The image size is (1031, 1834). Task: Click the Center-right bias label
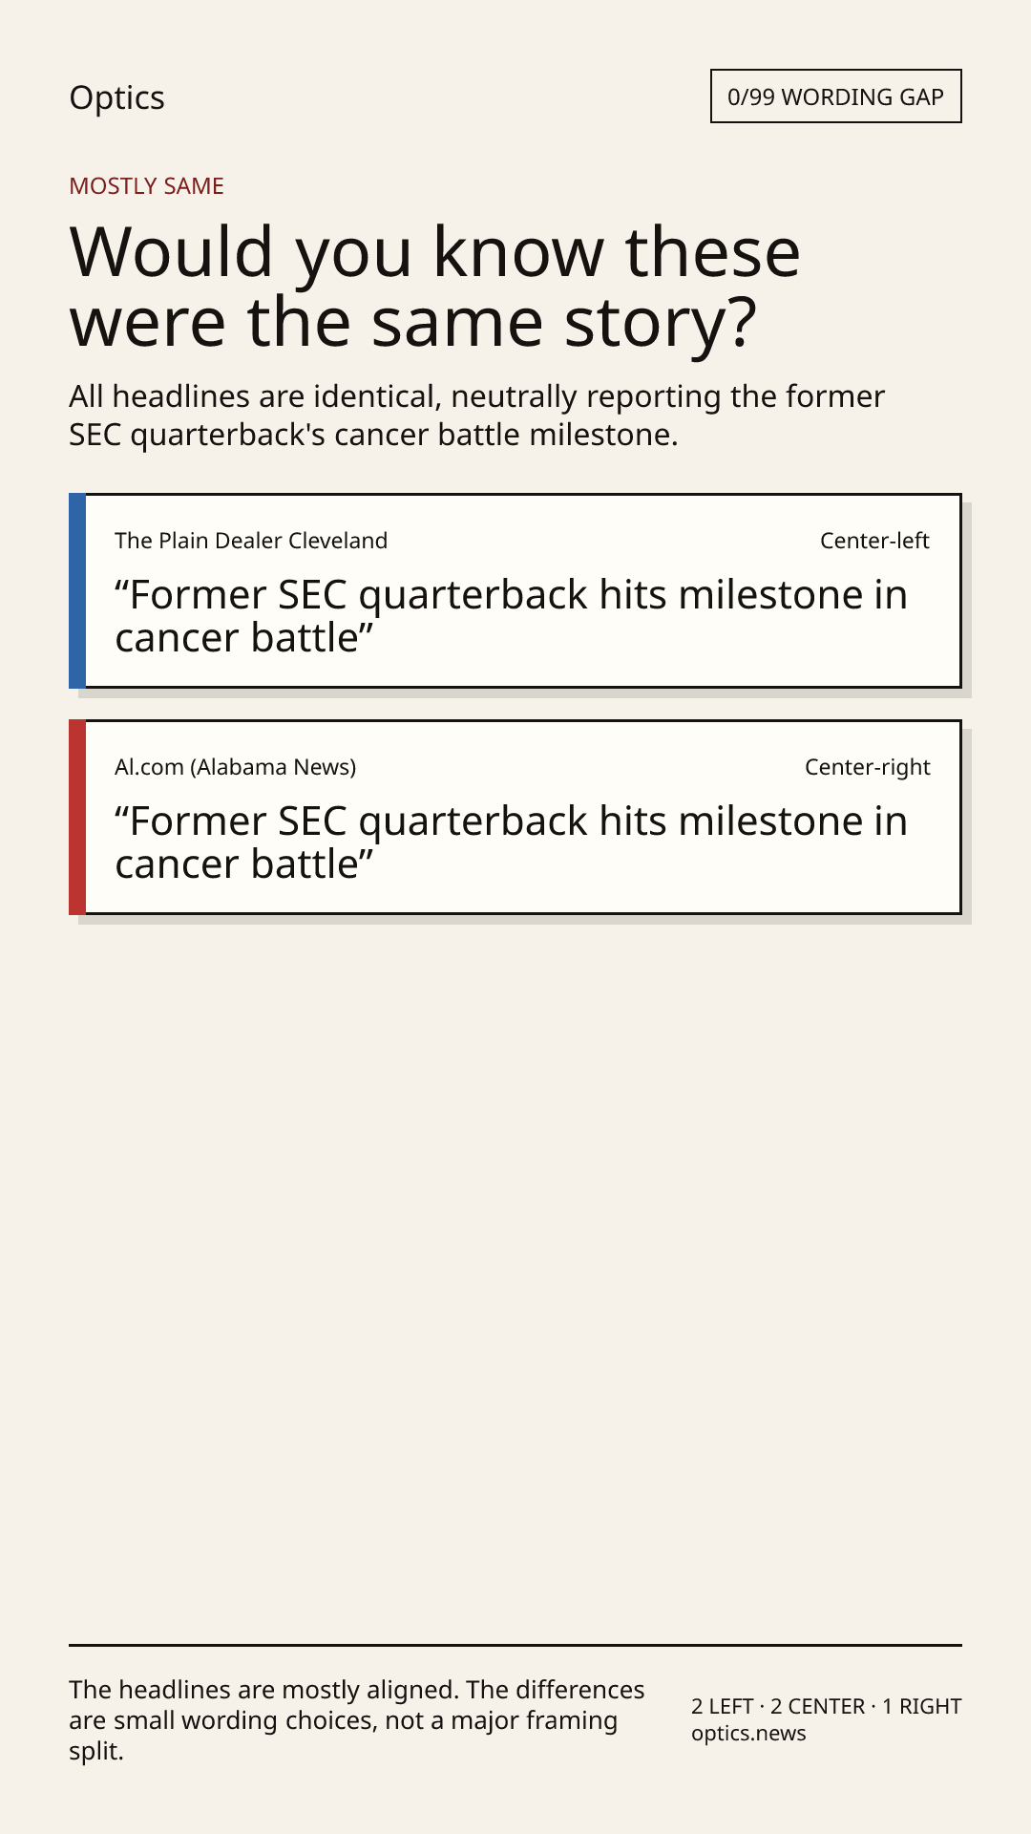[x=868, y=767]
